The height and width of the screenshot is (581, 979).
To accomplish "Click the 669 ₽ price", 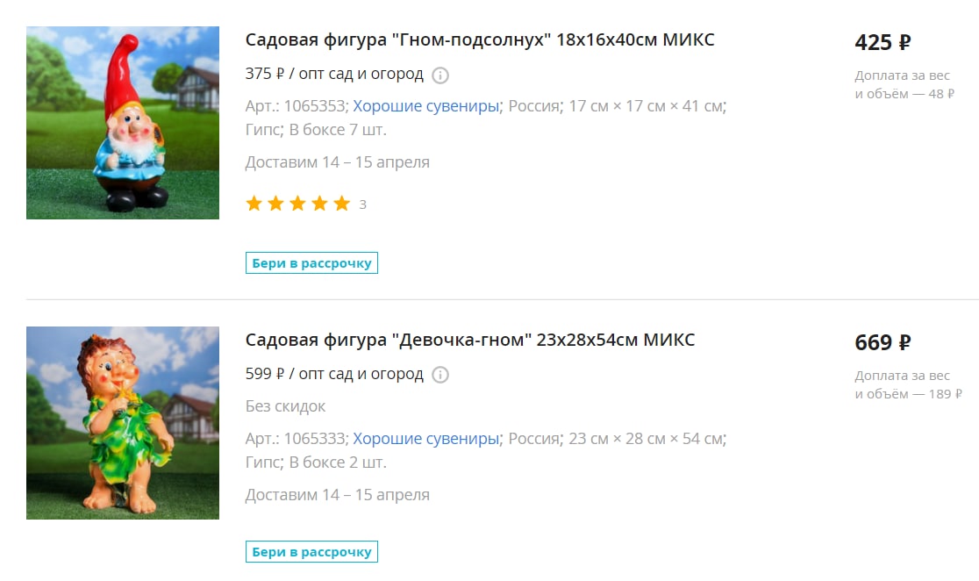I will coord(883,342).
